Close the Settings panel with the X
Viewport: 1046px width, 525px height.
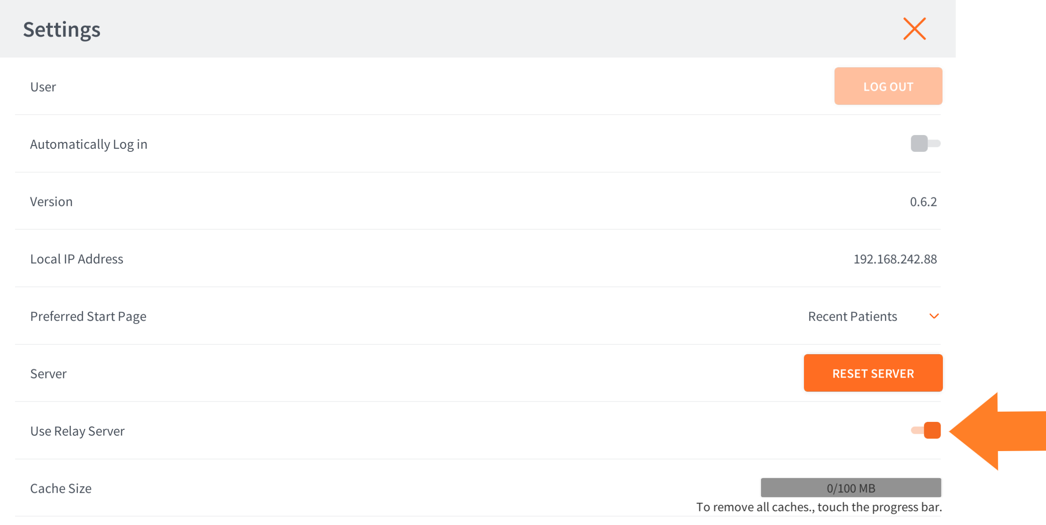[x=914, y=29]
